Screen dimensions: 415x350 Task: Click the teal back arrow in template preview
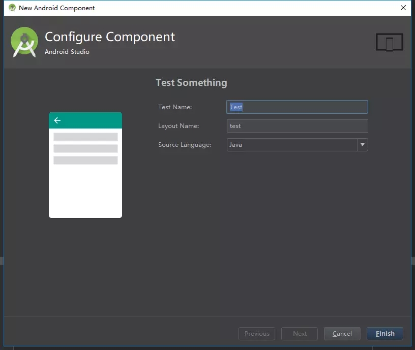(57, 120)
